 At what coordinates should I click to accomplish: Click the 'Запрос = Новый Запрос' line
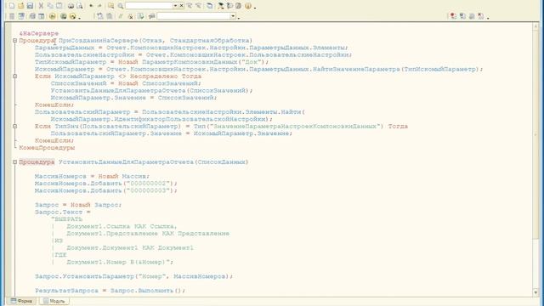point(78,205)
